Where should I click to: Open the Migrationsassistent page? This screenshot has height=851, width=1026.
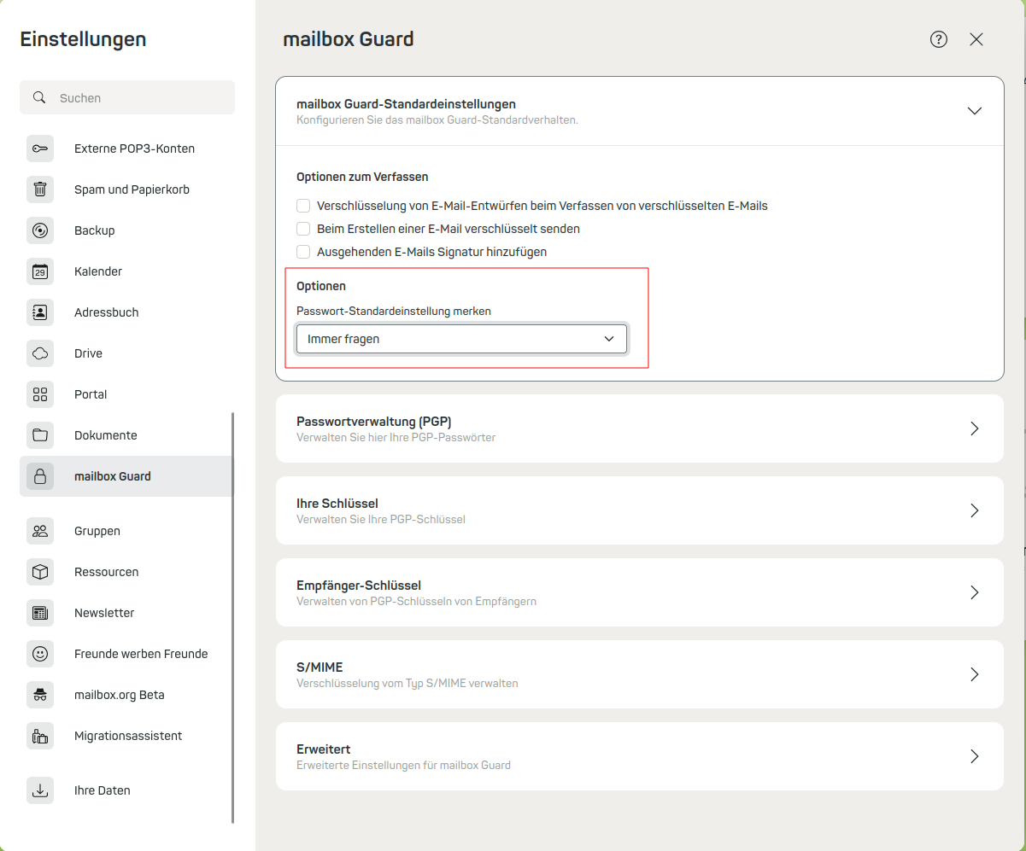126,736
